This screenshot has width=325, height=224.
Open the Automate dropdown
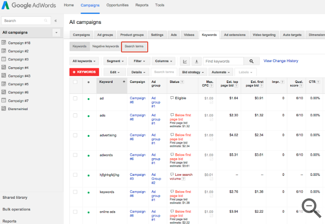point(221,72)
